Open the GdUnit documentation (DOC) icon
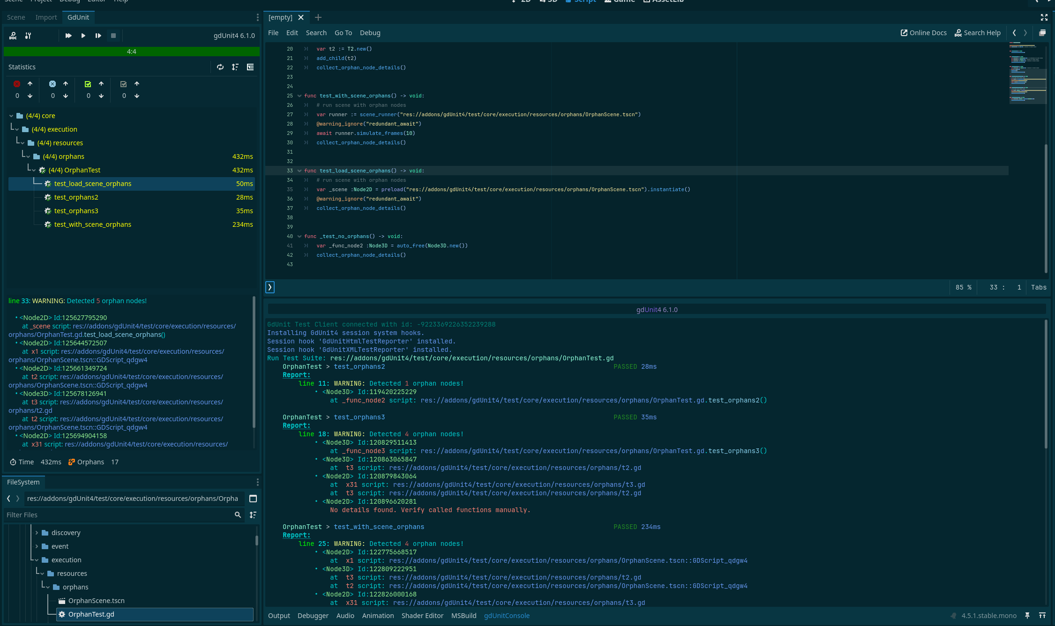The image size is (1055, 626). [x=13, y=36]
